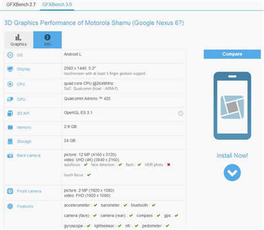This screenshot has width=264, height=230.
Task: Click the Features gear icon
Action: [10, 206]
